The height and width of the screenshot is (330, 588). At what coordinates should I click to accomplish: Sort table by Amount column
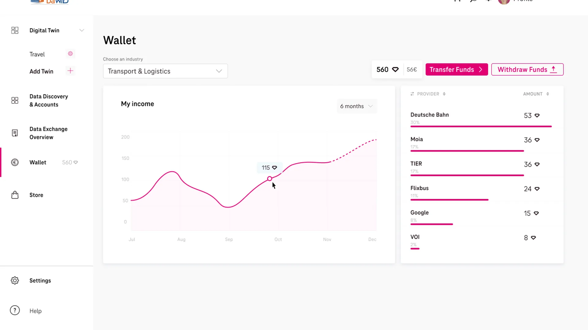533,94
